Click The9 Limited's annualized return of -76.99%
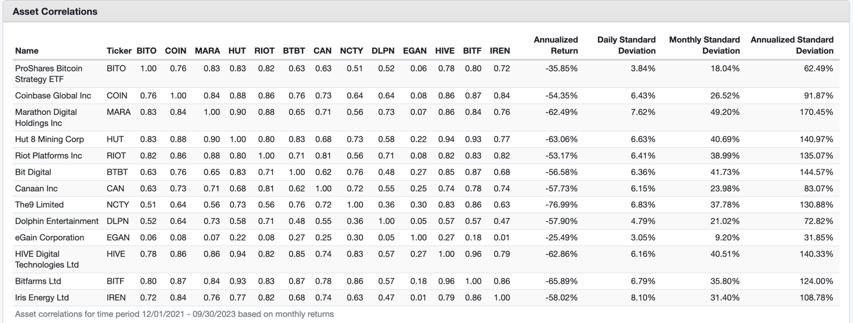This screenshot has width=853, height=323. pyautogui.click(x=561, y=204)
